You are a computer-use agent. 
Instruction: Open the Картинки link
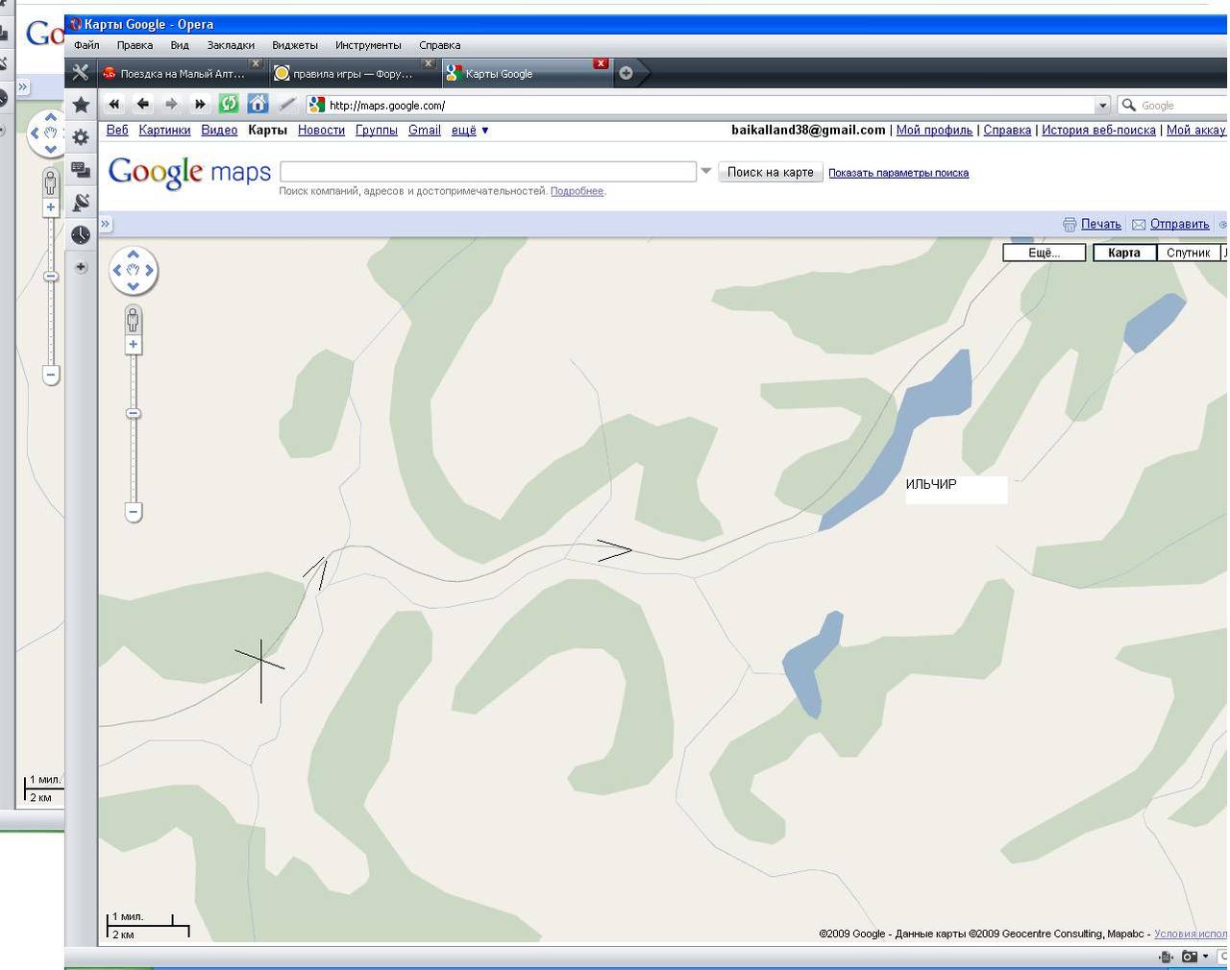point(164,130)
